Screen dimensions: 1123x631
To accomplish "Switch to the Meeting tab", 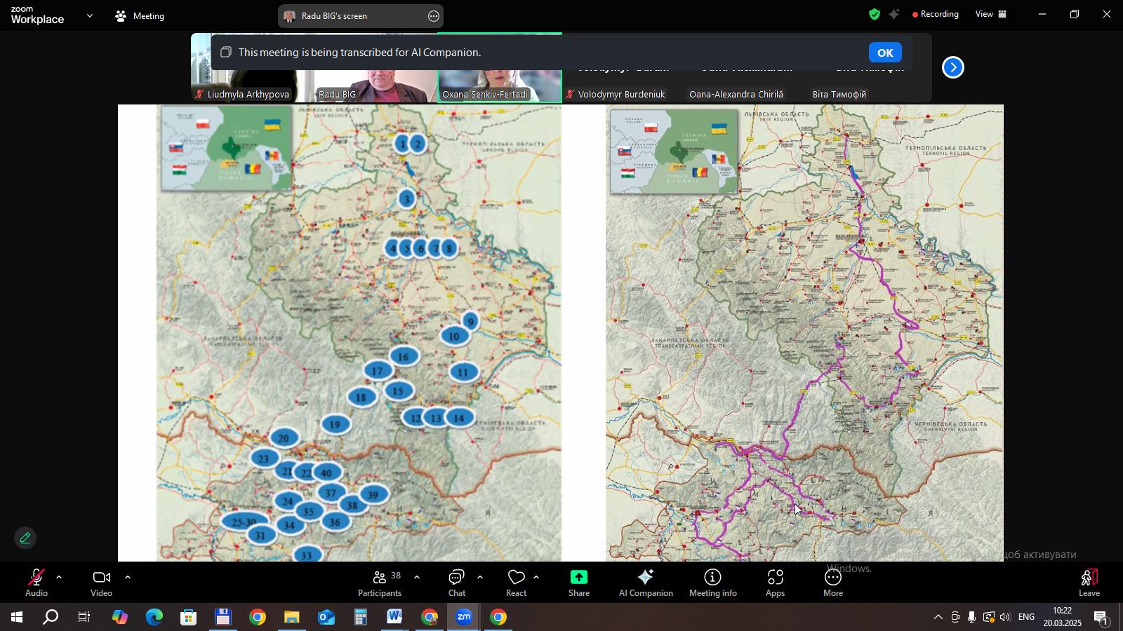I will click(140, 15).
